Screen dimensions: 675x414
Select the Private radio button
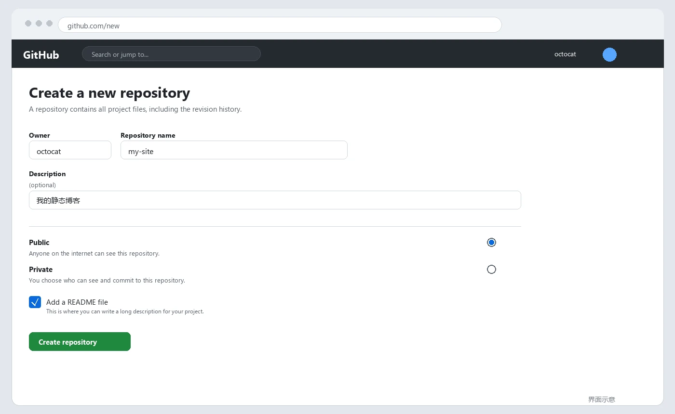coord(491,269)
